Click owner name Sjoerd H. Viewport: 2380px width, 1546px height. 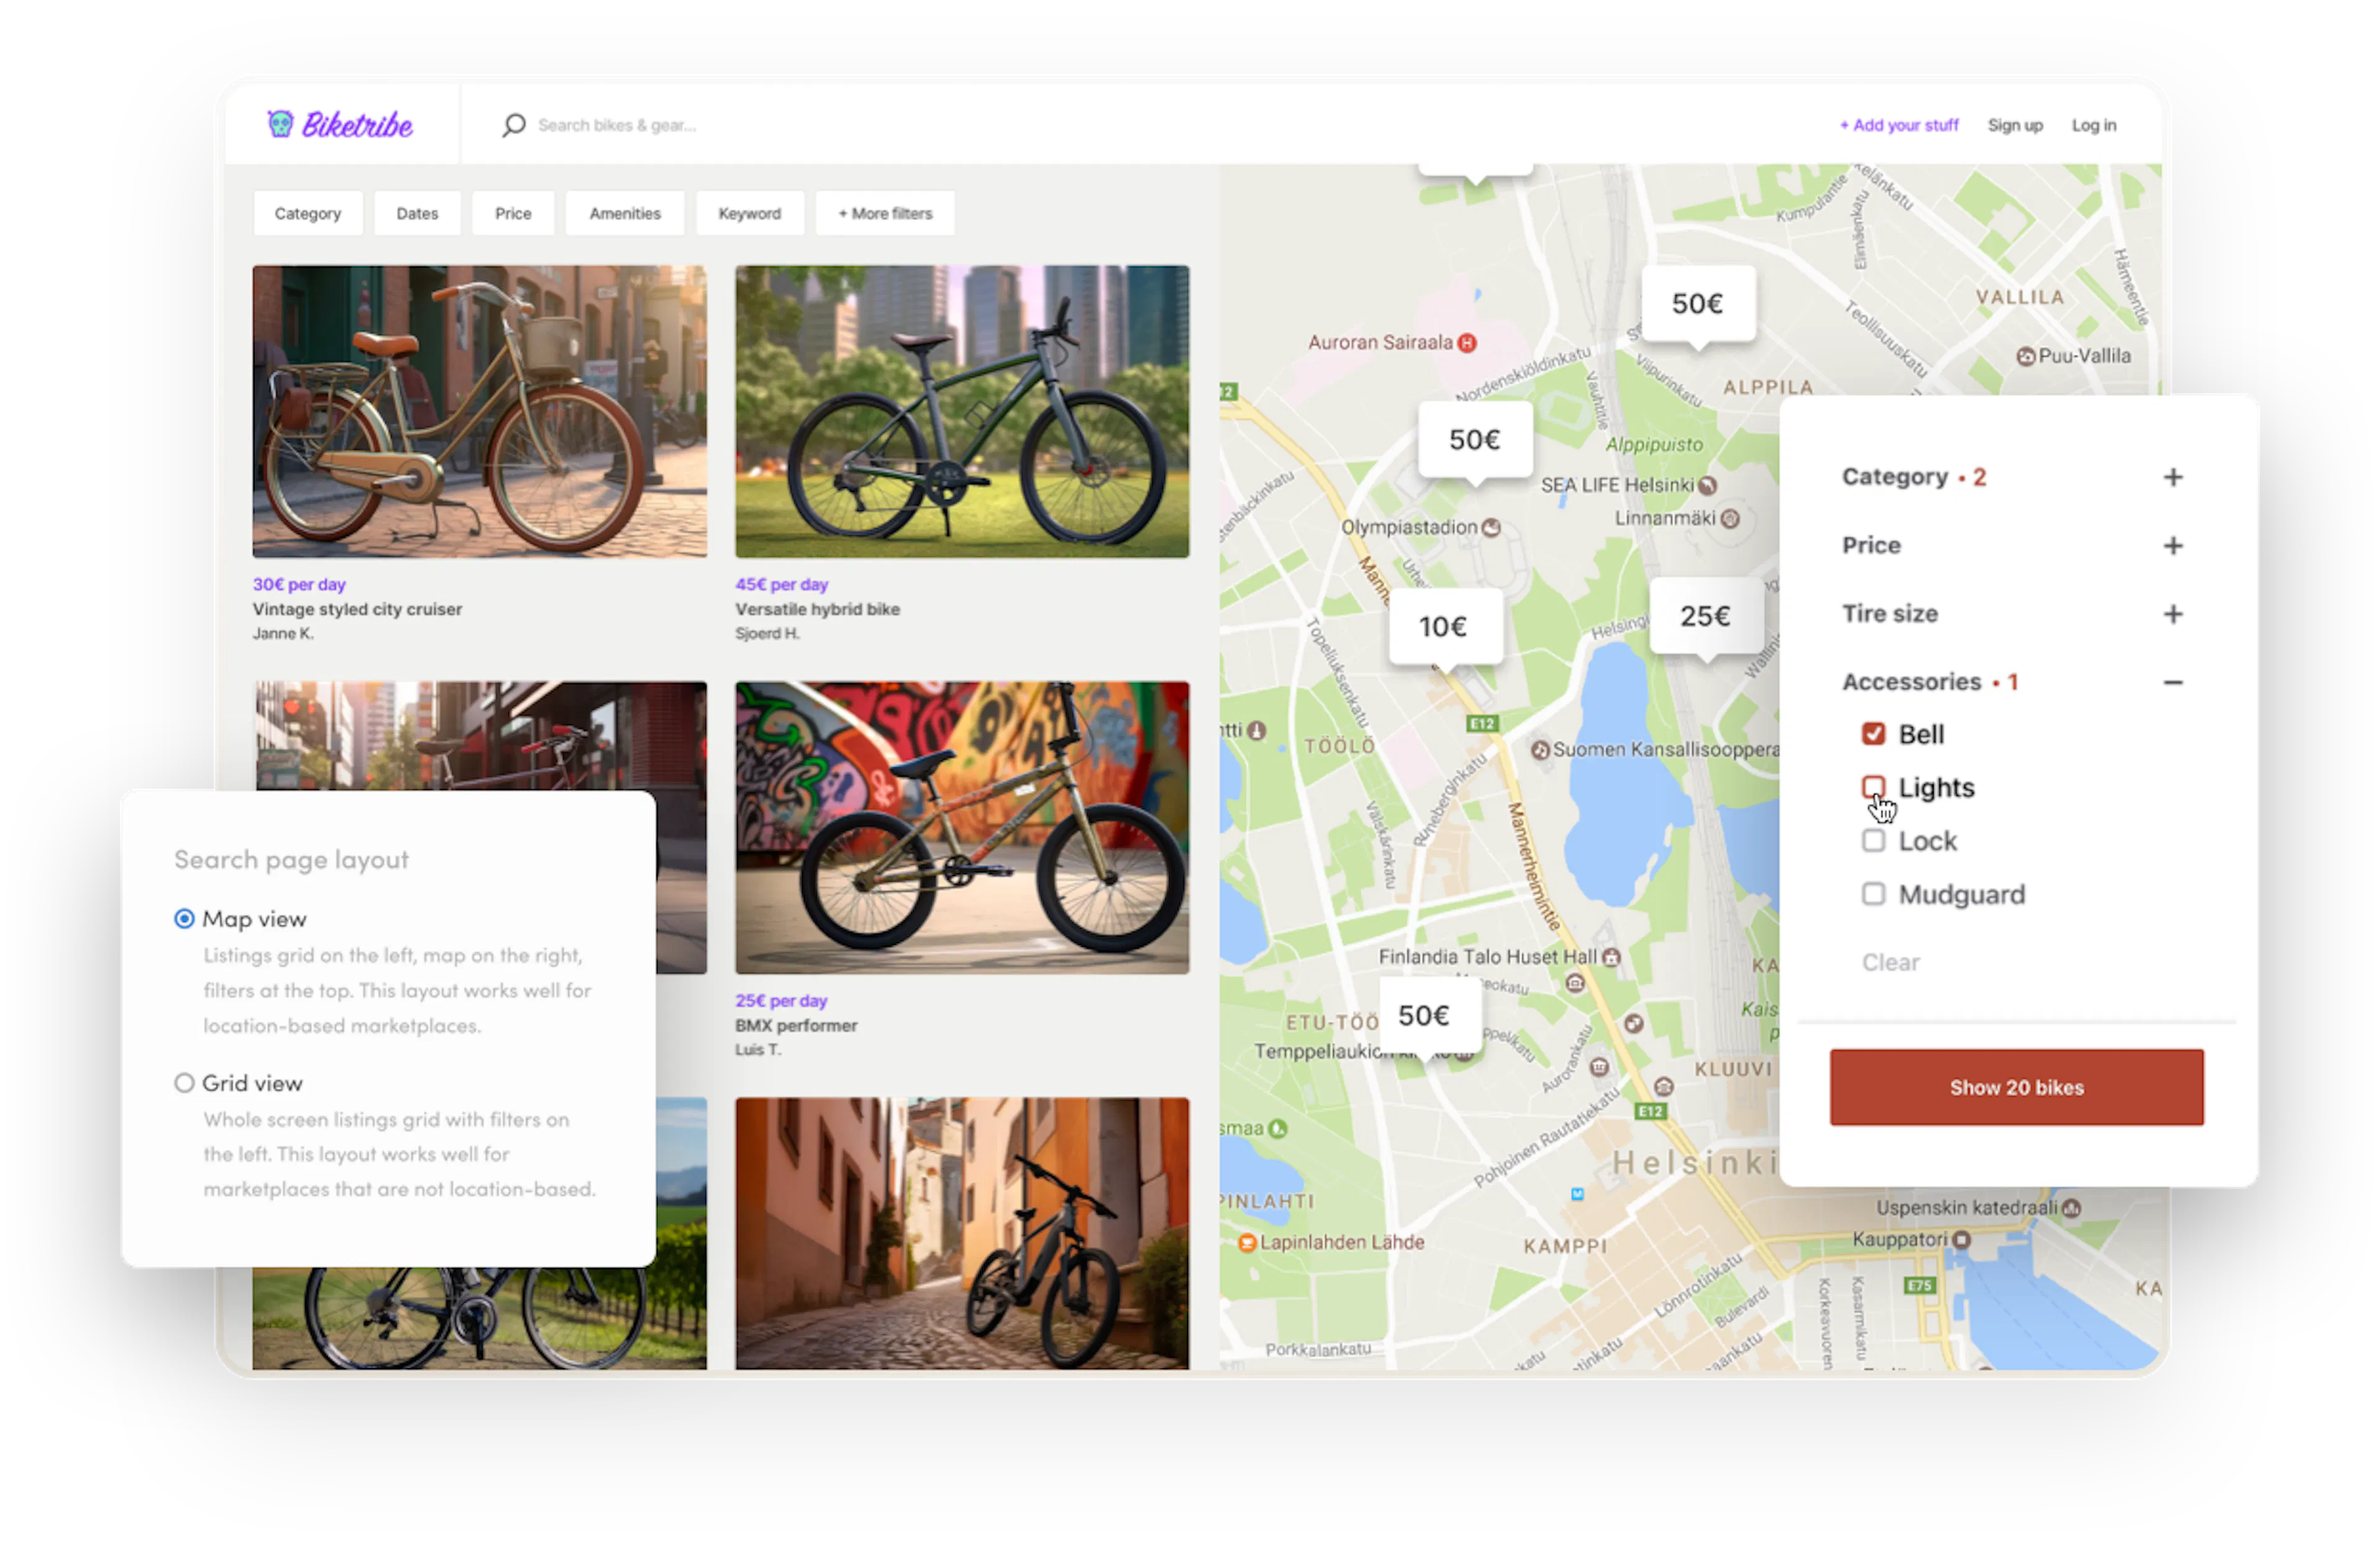[768, 633]
